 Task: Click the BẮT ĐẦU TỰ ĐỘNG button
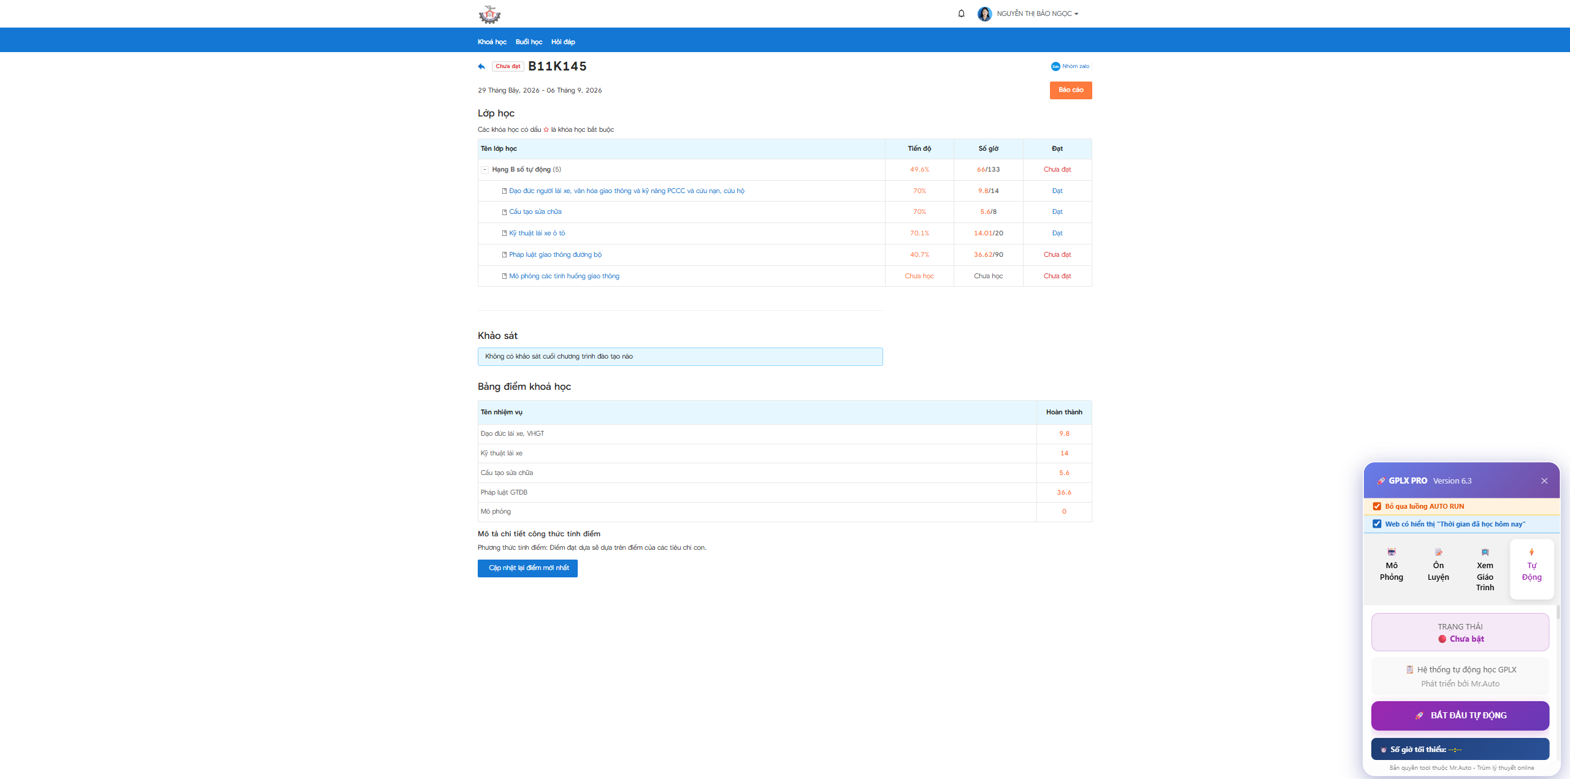click(x=1460, y=715)
